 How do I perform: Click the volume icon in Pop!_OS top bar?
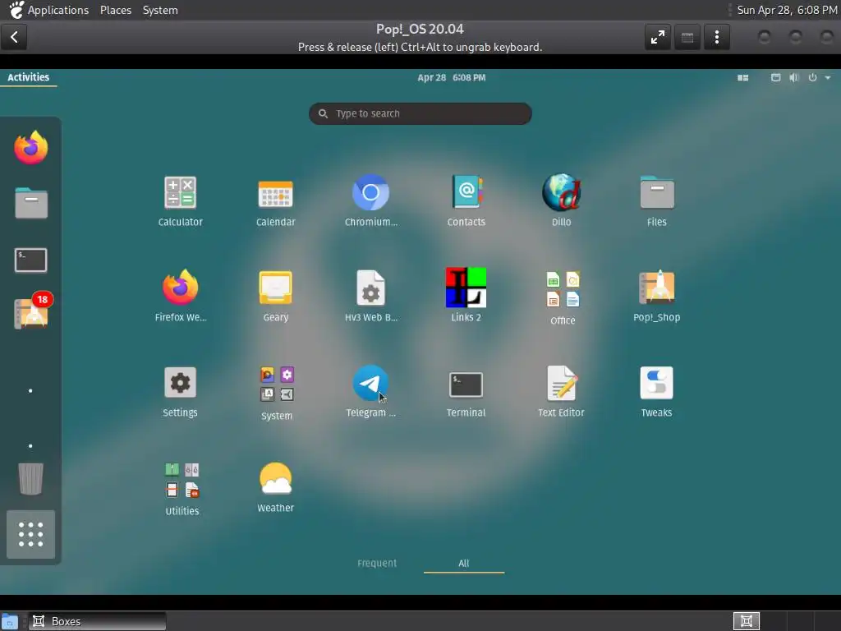tap(794, 78)
